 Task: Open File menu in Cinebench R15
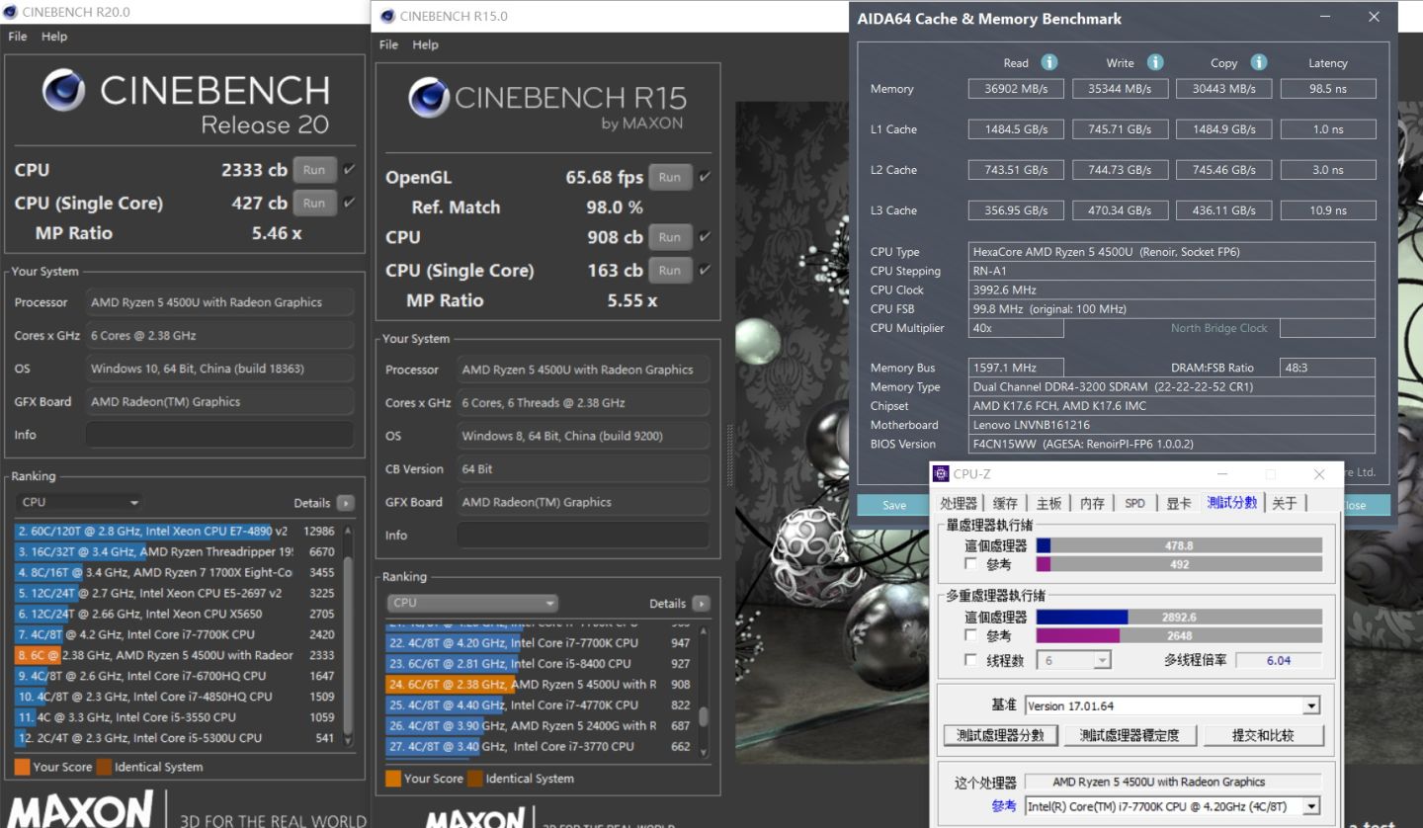coord(388,44)
